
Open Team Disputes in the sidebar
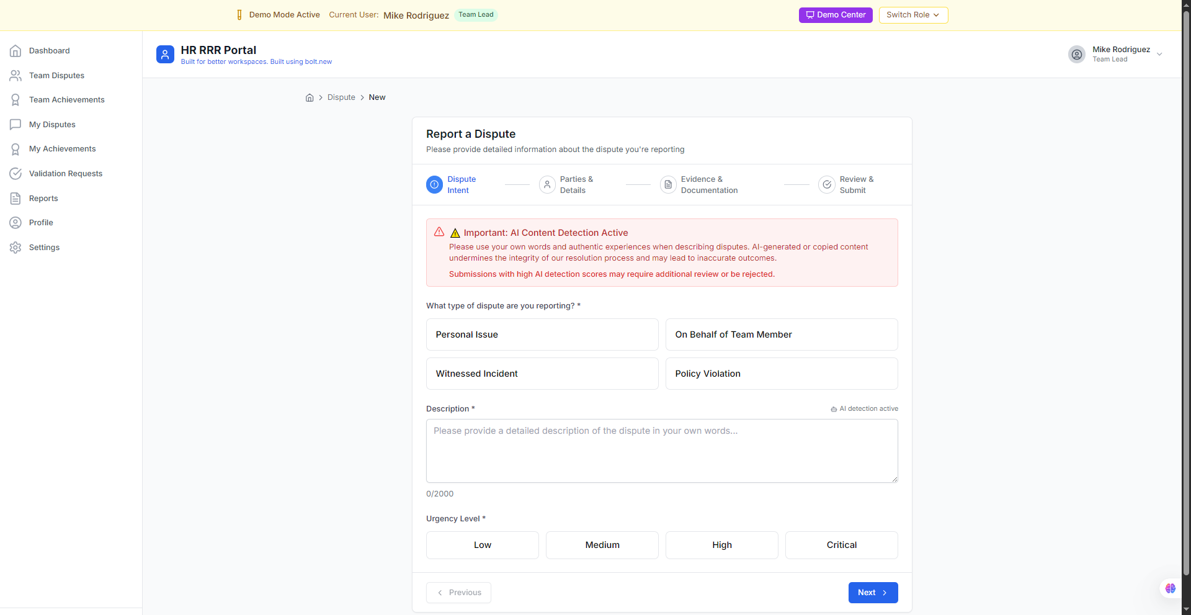coord(56,76)
